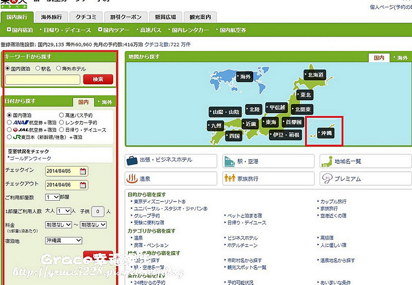Select 東海 region on the map
This screenshot has height=285, width=412.
pyautogui.click(x=270, y=122)
